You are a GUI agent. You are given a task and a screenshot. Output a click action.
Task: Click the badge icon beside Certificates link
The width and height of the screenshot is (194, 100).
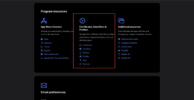[x=80, y=45]
